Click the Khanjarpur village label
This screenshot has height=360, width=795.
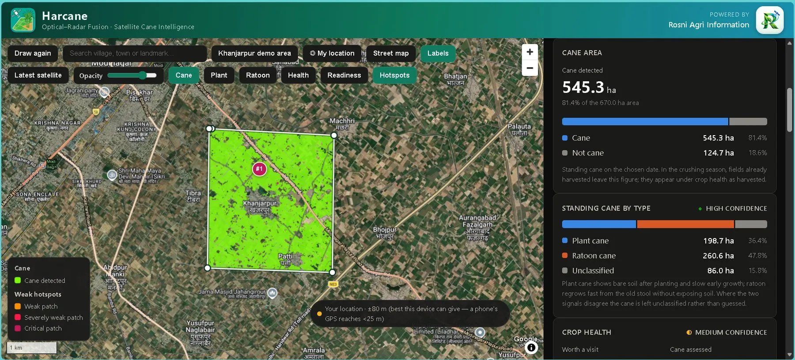(x=260, y=206)
